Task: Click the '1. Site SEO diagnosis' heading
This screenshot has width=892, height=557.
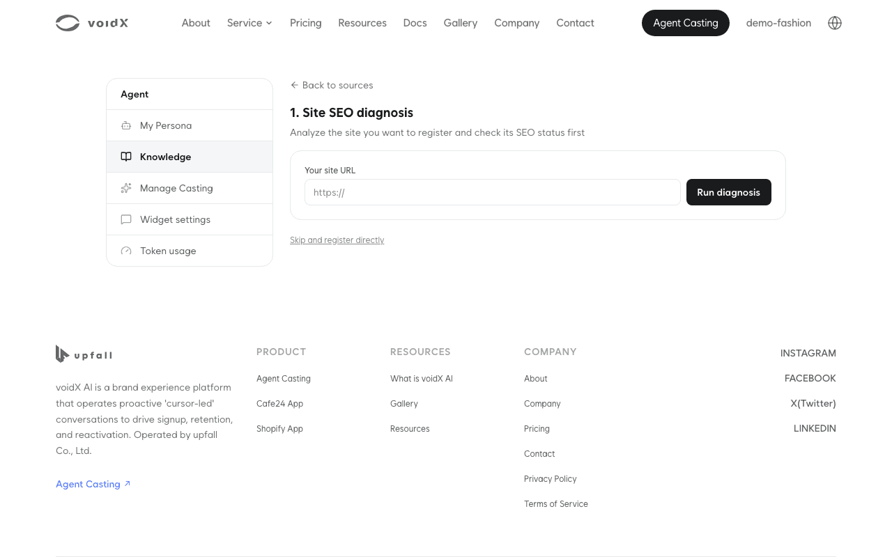Action: coord(351,113)
